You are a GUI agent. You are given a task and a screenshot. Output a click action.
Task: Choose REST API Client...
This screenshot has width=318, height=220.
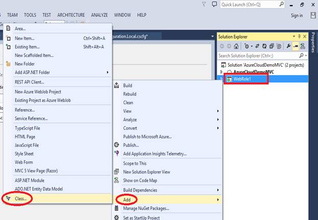point(58,82)
